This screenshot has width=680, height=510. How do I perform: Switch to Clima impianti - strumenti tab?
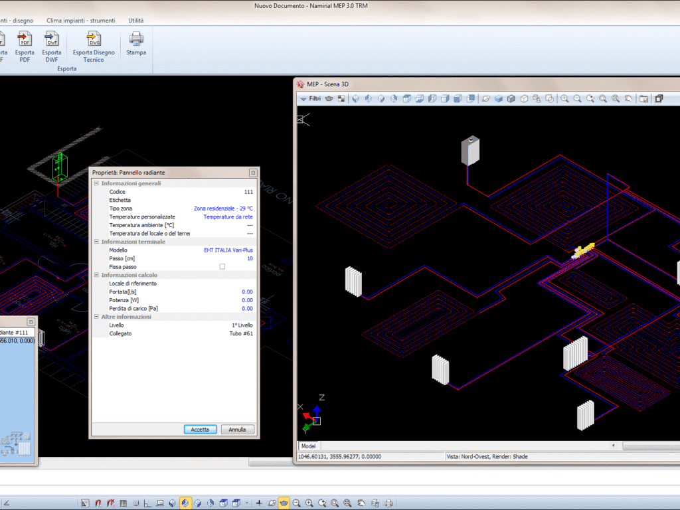[80, 21]
